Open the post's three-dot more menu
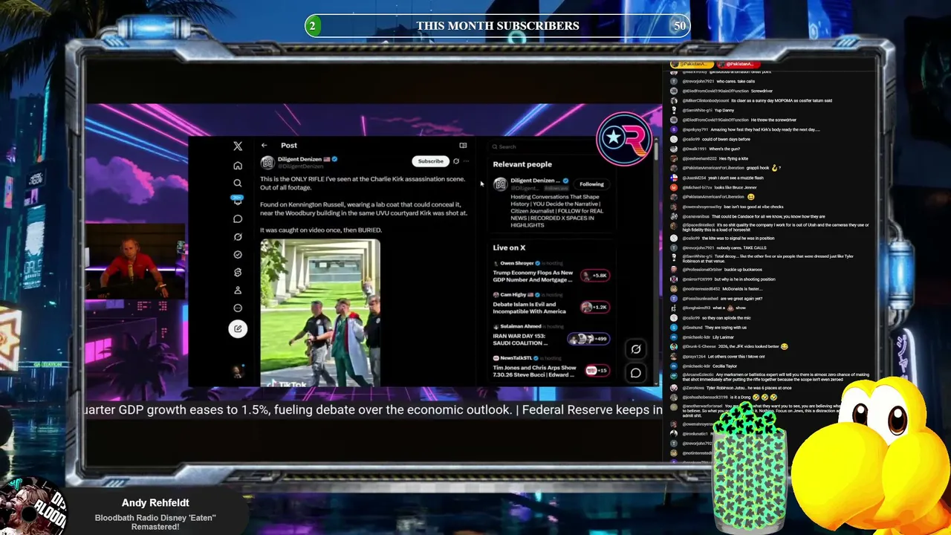Viewport: 951px width, 535px height. coord(467,161)
